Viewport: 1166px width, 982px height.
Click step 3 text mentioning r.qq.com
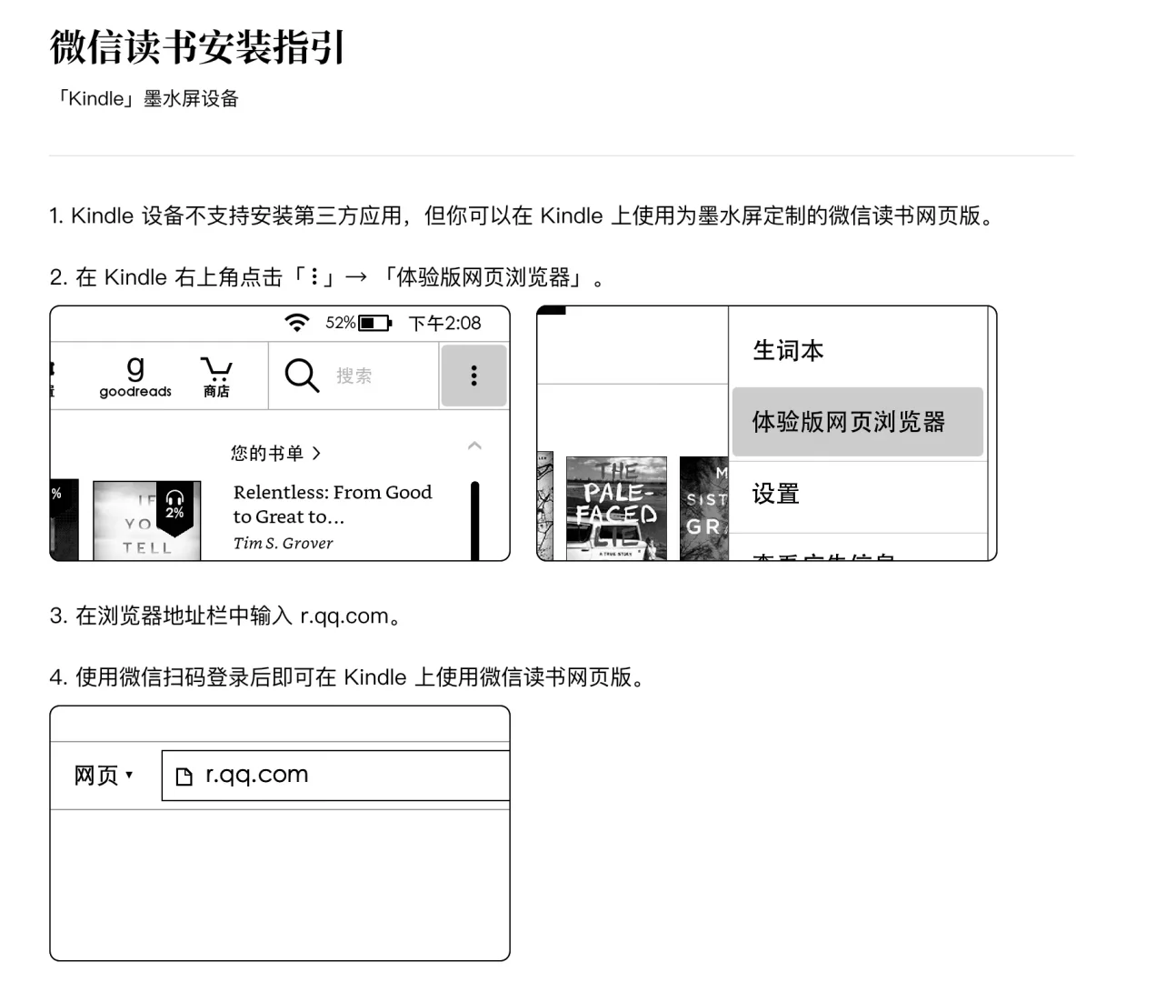coord(225,616)
